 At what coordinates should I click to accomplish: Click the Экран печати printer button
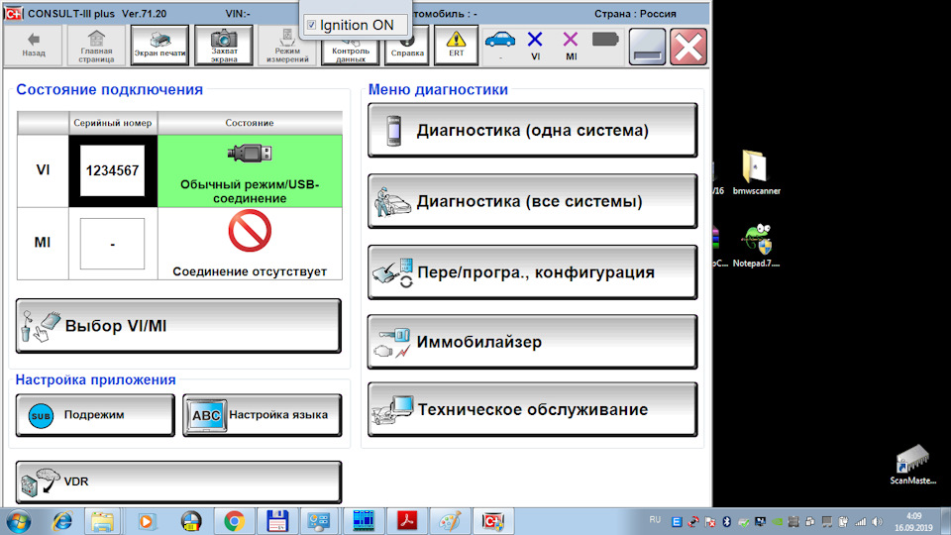point(160,45)
